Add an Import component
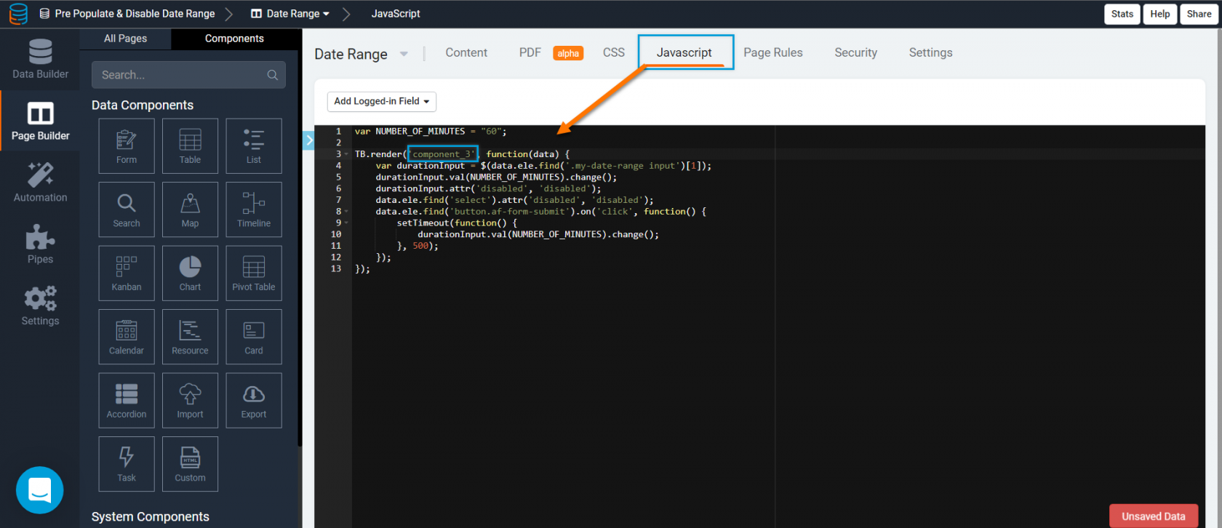1222x528 pixels. (x=190, y=401)
